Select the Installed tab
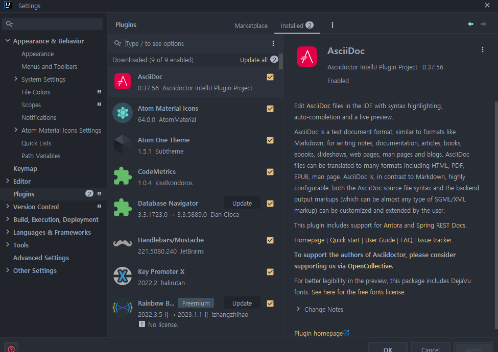This screenshot has height=352, width=498. (297, 26)
